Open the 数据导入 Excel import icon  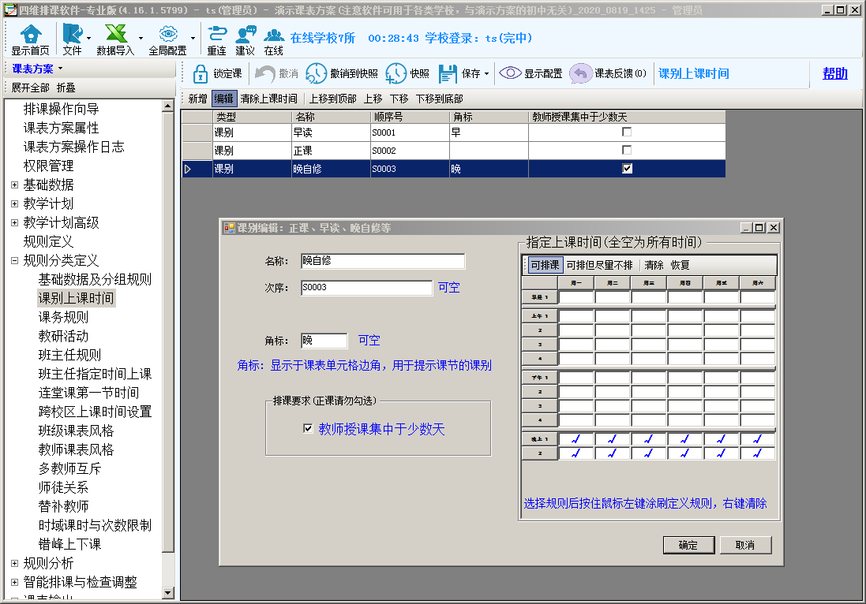(x=116, y=35)
